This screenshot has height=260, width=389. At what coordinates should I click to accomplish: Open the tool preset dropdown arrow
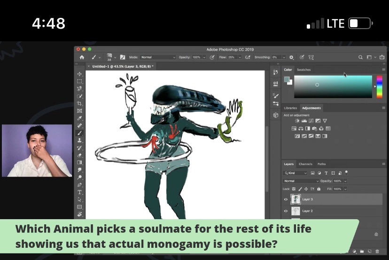100,57
